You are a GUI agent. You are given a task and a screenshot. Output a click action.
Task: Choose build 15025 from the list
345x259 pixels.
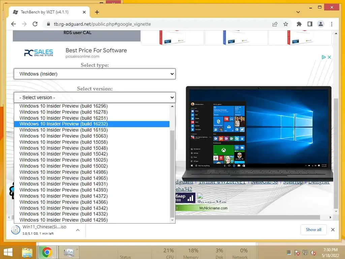point(92,160)
